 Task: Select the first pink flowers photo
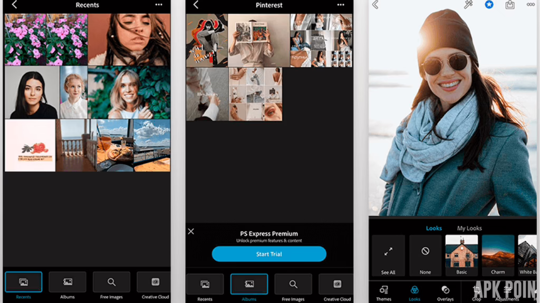[x=25, y=39]
